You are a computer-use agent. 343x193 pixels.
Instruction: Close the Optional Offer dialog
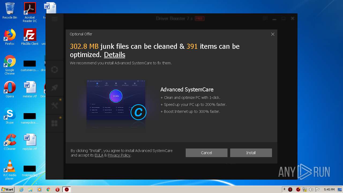[x=273, y=34]
